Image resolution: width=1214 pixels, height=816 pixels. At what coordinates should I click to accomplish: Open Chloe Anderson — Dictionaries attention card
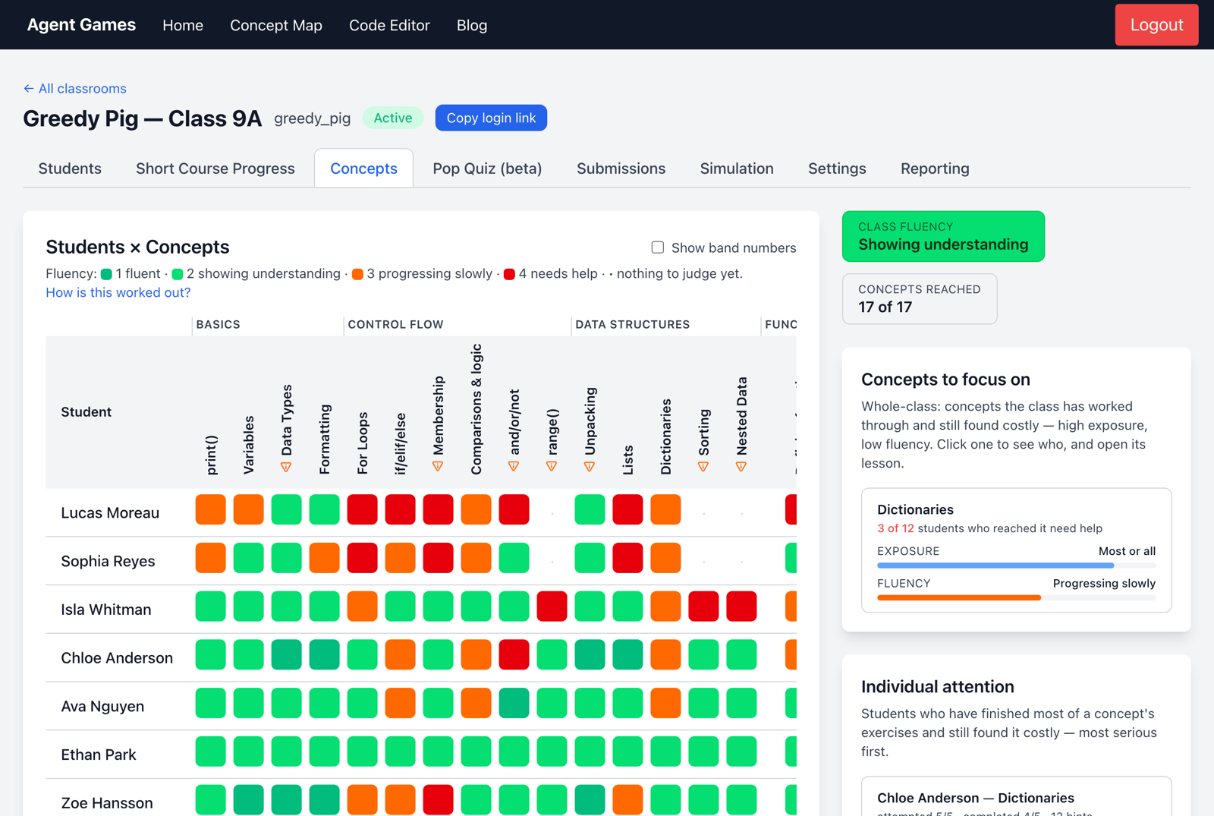1016,796
